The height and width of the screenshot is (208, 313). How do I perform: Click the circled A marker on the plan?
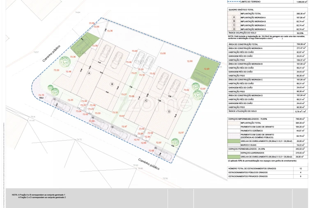tap(88, 72)
